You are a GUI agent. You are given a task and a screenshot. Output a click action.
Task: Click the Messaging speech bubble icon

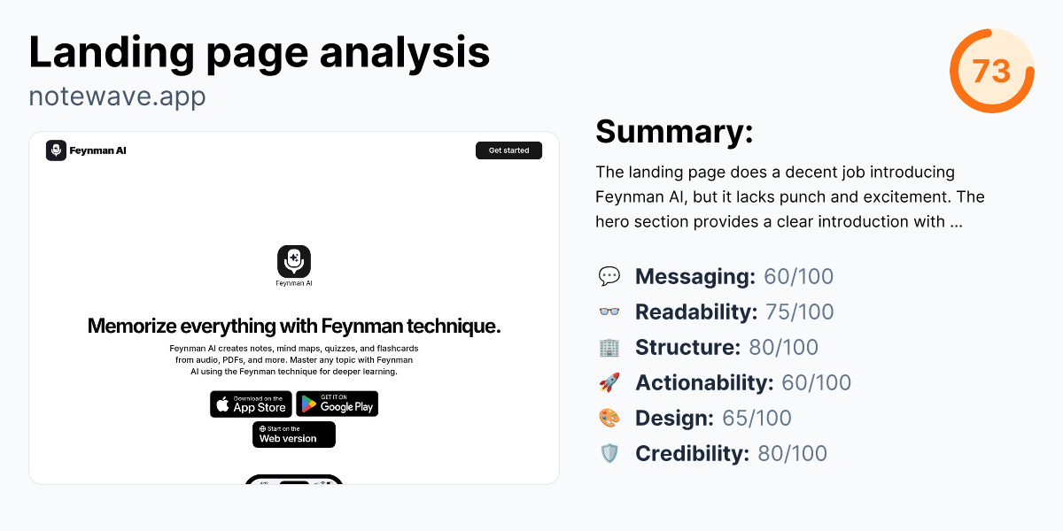click(x=610, y=276)
